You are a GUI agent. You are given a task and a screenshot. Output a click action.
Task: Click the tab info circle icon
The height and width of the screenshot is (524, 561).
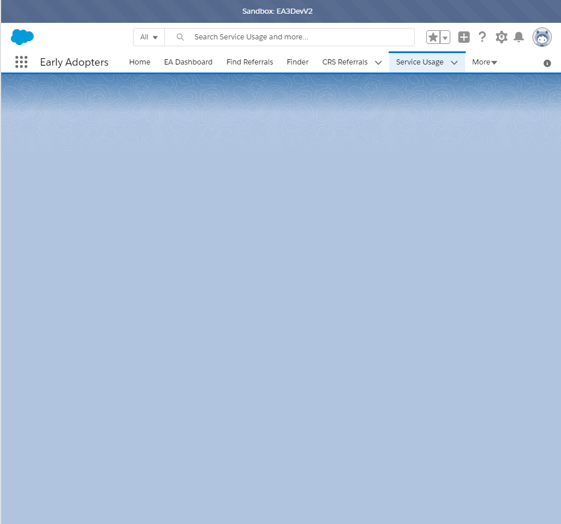pyautogui.click(x=547, y=63)
